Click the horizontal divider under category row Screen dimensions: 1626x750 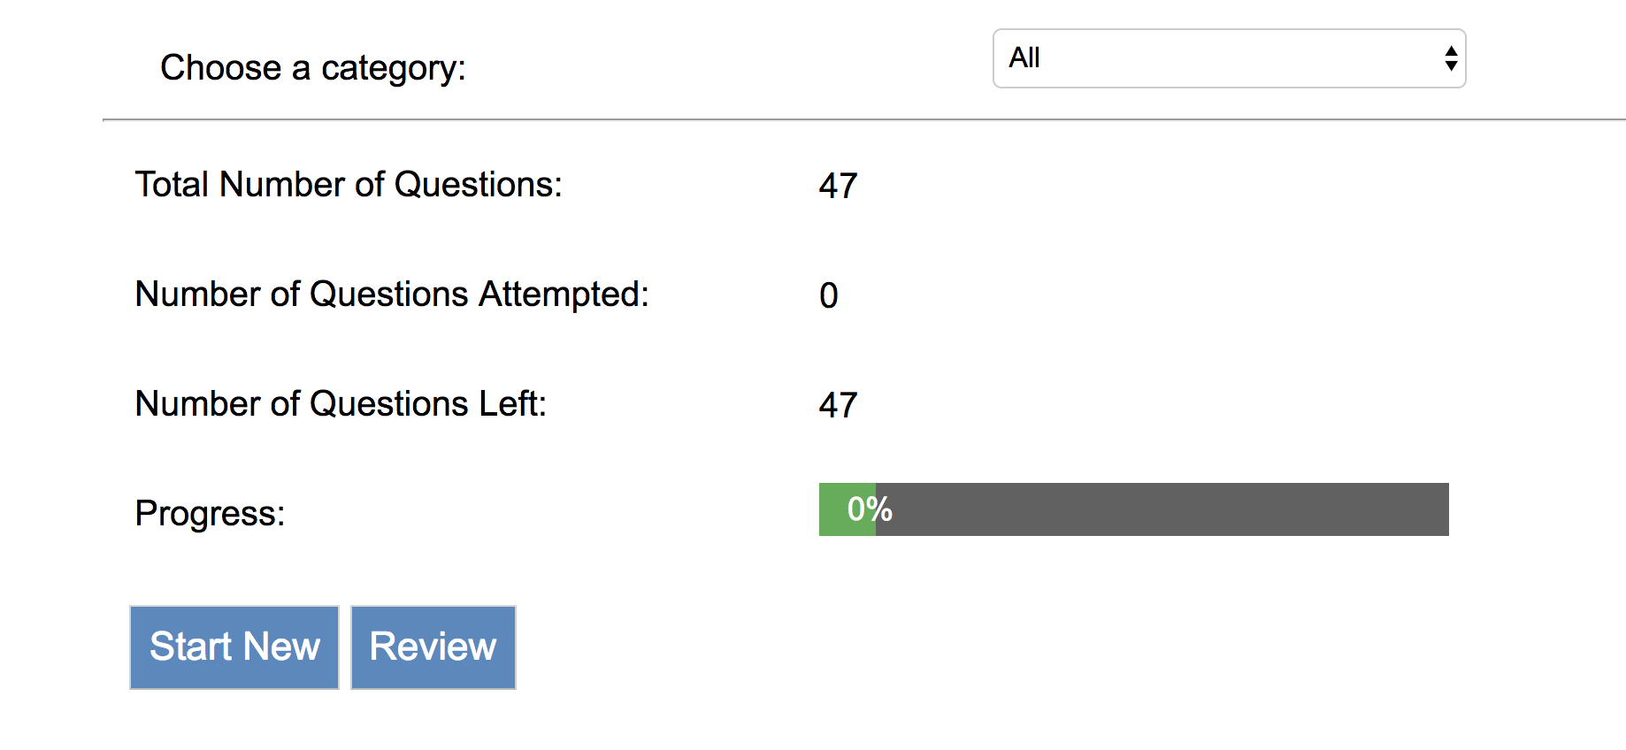pyautogui.click(x=864, y=119)
